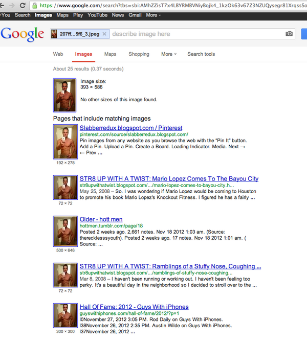The image size is (307, 342).
Task: Click the Image size 393 × 586 thumbnail
Action: click(x=64, y=95)
